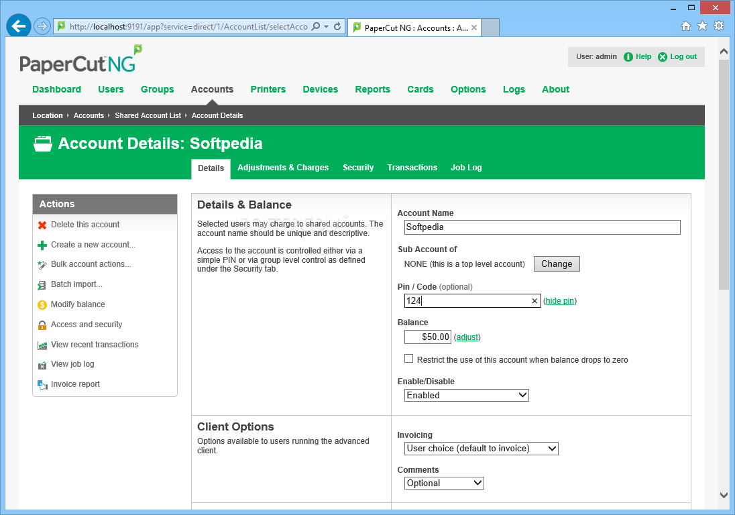Switch to the Security tab
735x515 pixels.
(358, 168)
